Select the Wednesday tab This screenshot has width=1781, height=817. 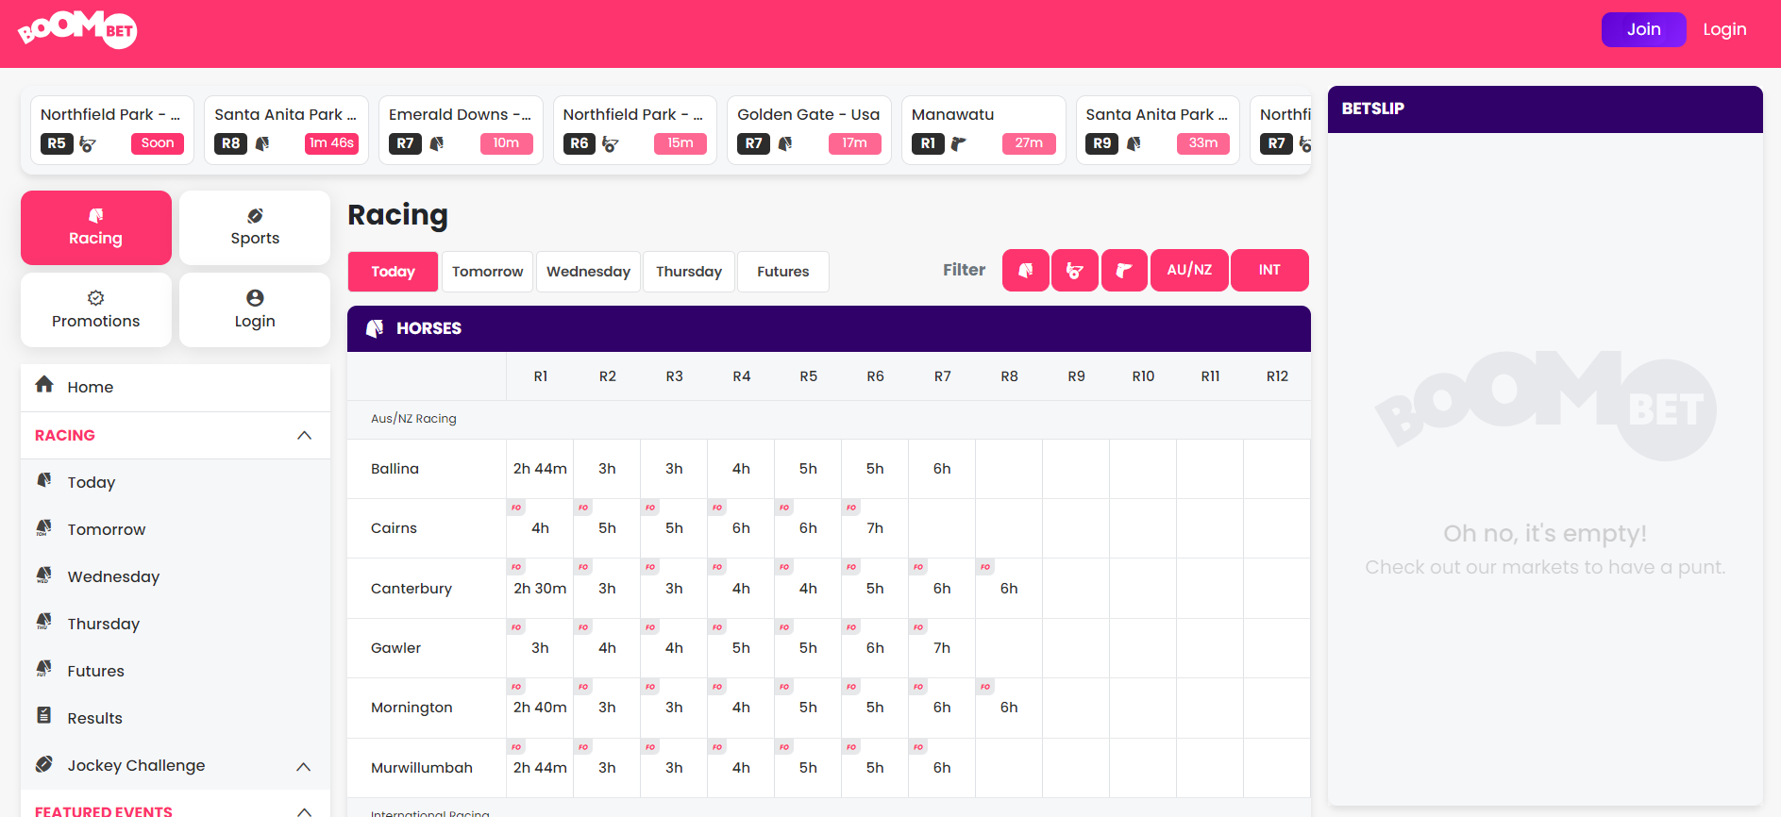click(x=588, y=272)
